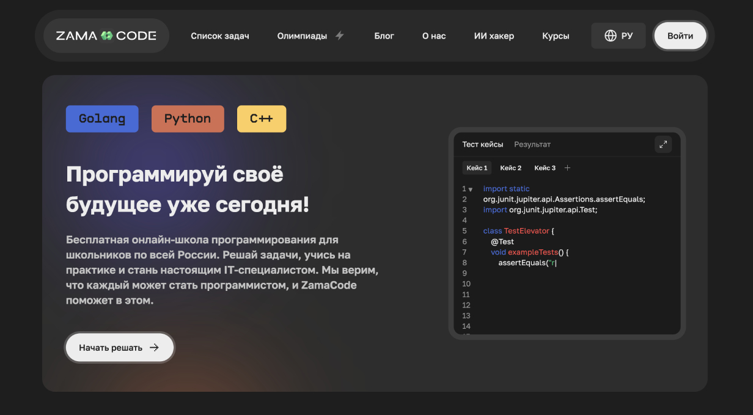This screenshot has height=415, width=753.
Task: Click the @Test annotation line
Action: tap(502, 241)
